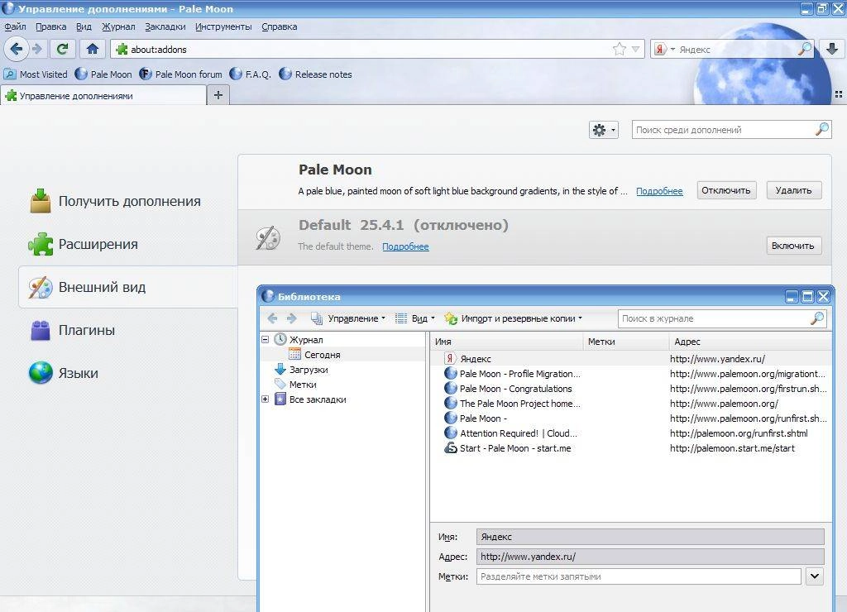Click the Yandex search magnifier icon
Screen dimensions: 847x612
pyautogui.click(x=804, y=49)
